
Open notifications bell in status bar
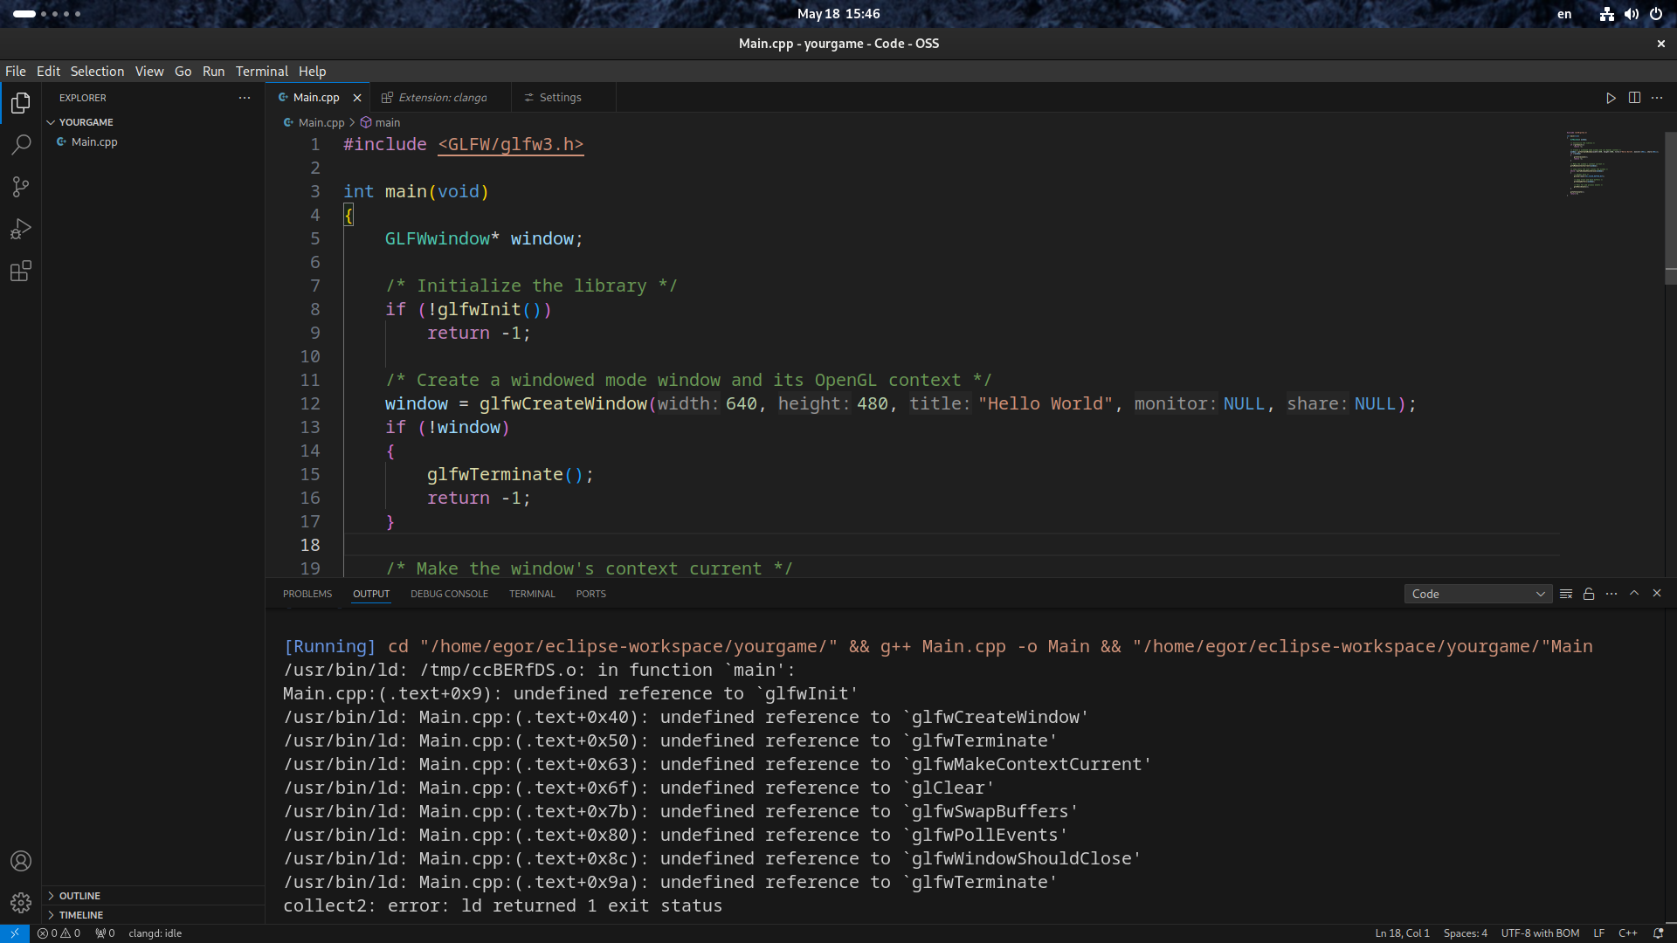[x=1658, y=933]
